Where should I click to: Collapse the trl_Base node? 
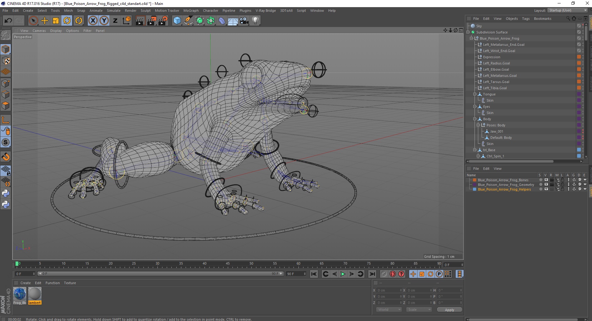475,150
